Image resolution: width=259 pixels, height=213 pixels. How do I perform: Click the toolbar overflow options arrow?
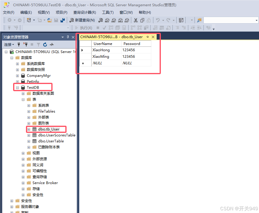coord(214,29)
